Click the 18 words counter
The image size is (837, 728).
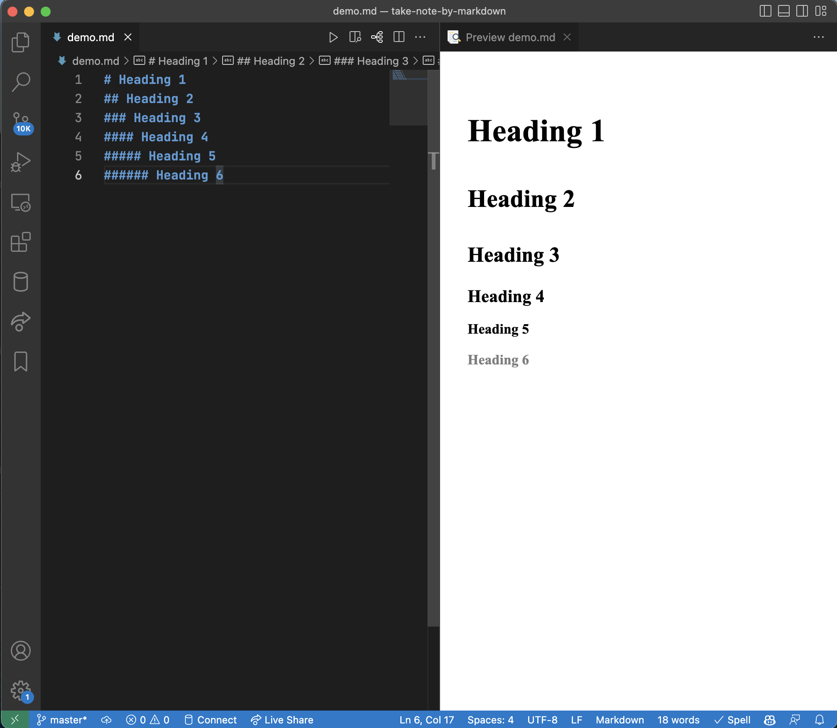[x=678, y=720]
